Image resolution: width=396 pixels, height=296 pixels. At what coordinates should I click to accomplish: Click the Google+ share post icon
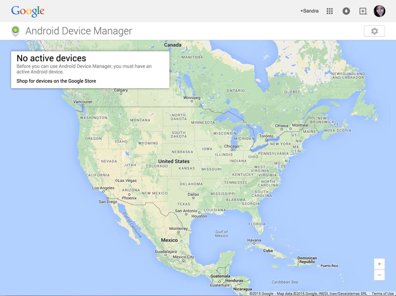click(363, 11)
